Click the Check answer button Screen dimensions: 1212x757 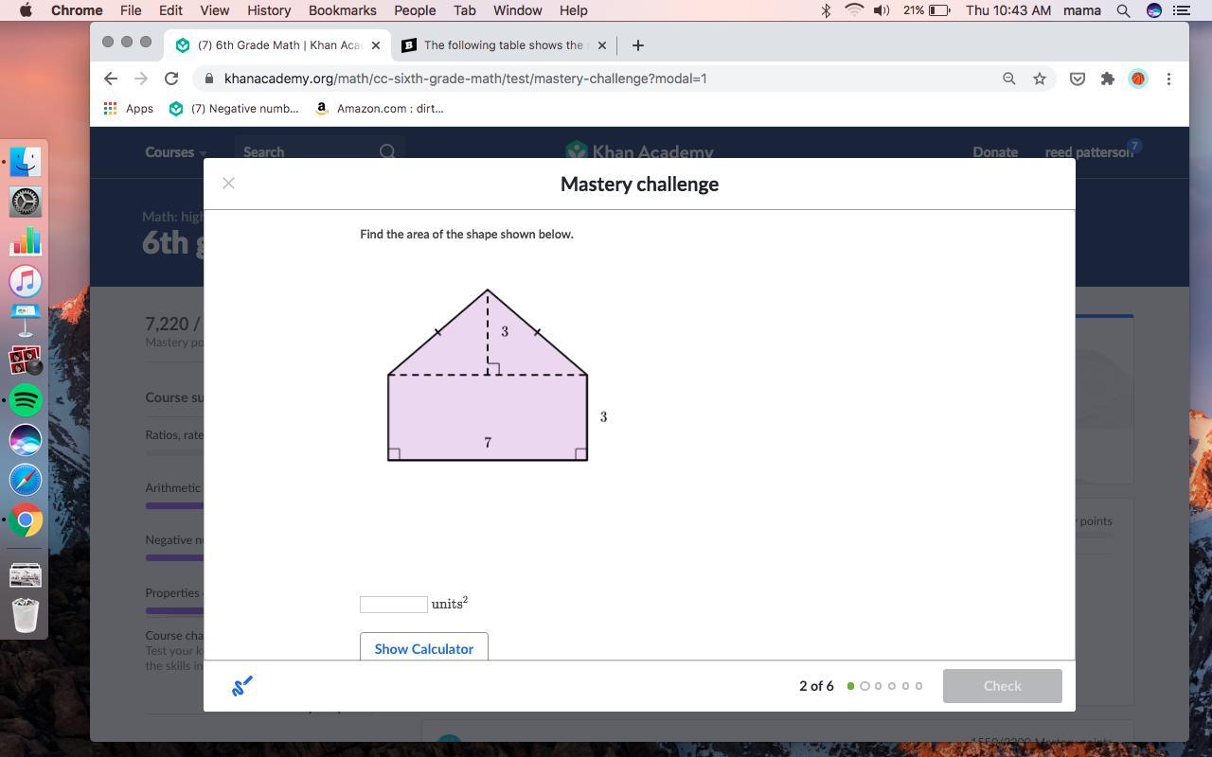[x=1002, y=686]
